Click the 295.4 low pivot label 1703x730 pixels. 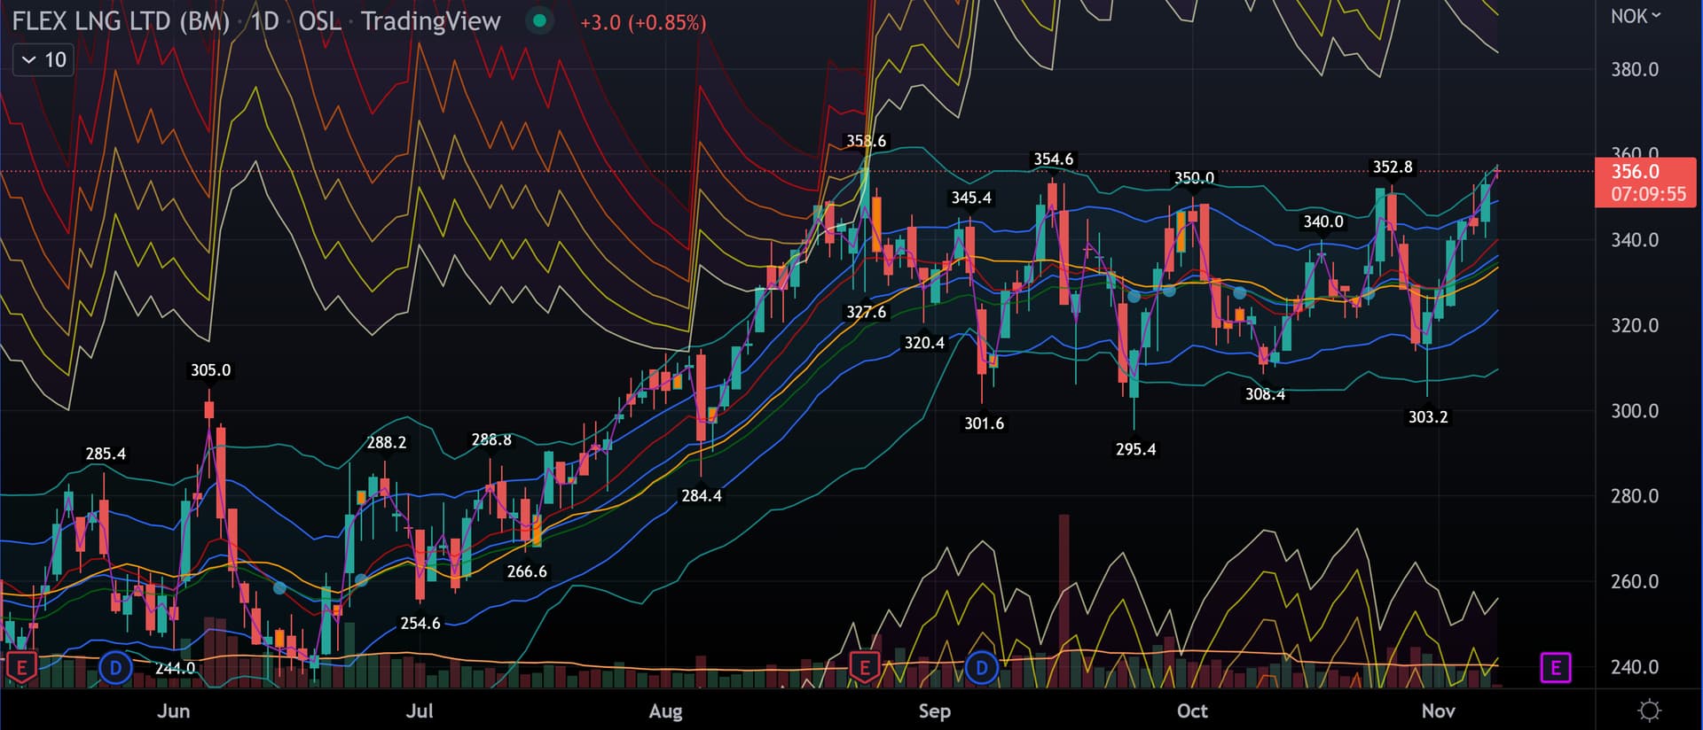1135,449
